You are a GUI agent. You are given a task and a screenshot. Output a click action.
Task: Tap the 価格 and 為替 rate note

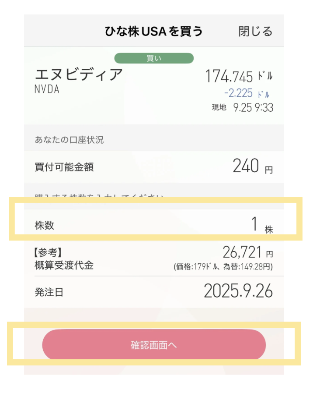(x=223, y=266)
